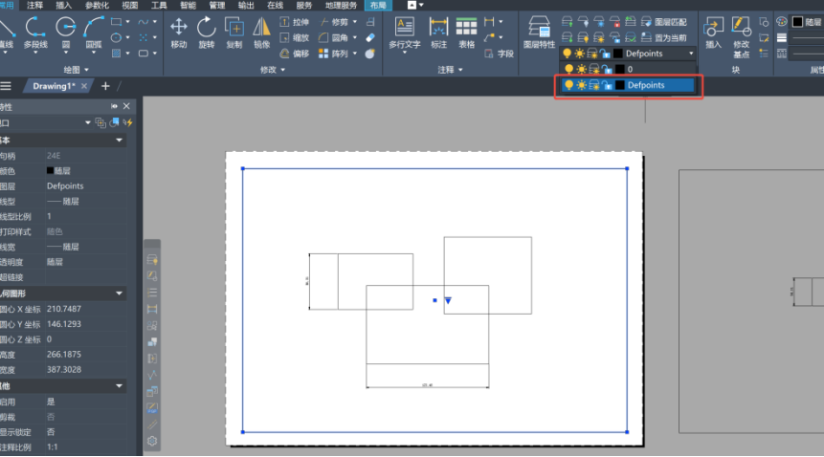Open the Multiline Text (多行文字) tool
This screenshot has width=824, height=457.
(x=405, y=33)
